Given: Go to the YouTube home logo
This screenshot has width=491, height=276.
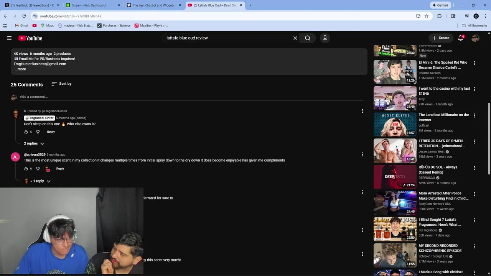Looking at the screenshot, I should pos(30,38).
